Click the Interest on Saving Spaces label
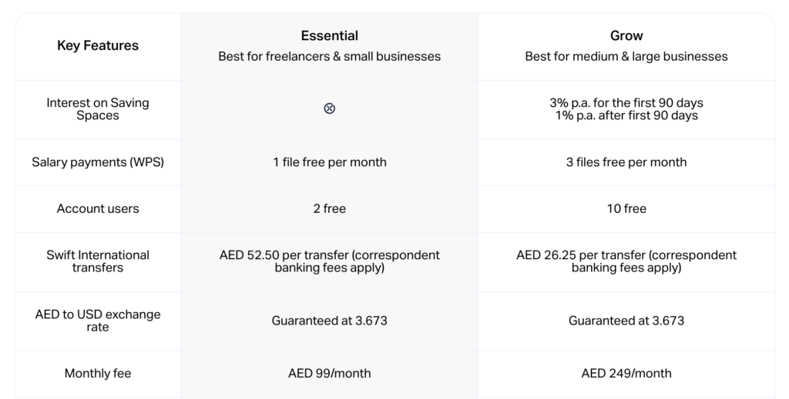 click(98, 109)
